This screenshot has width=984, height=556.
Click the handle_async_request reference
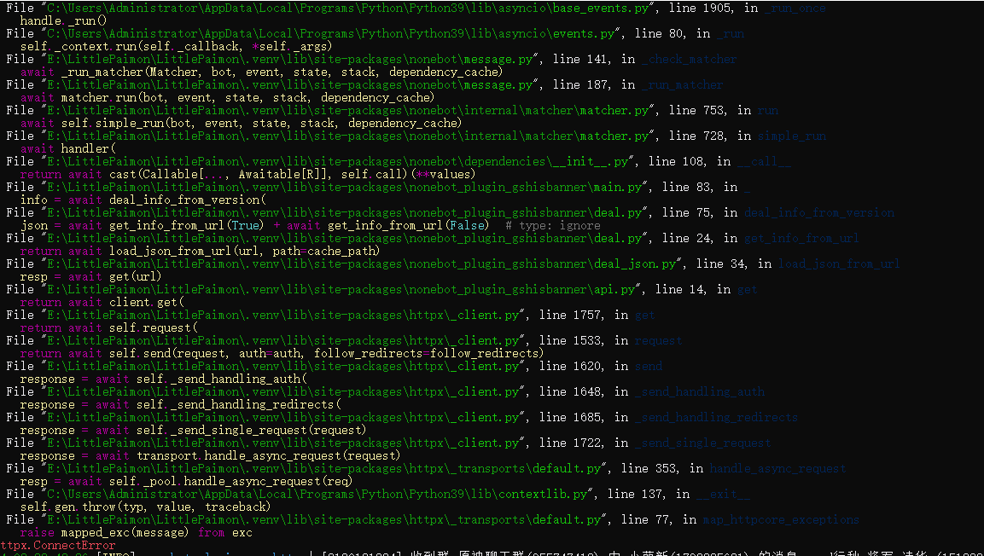777,467
